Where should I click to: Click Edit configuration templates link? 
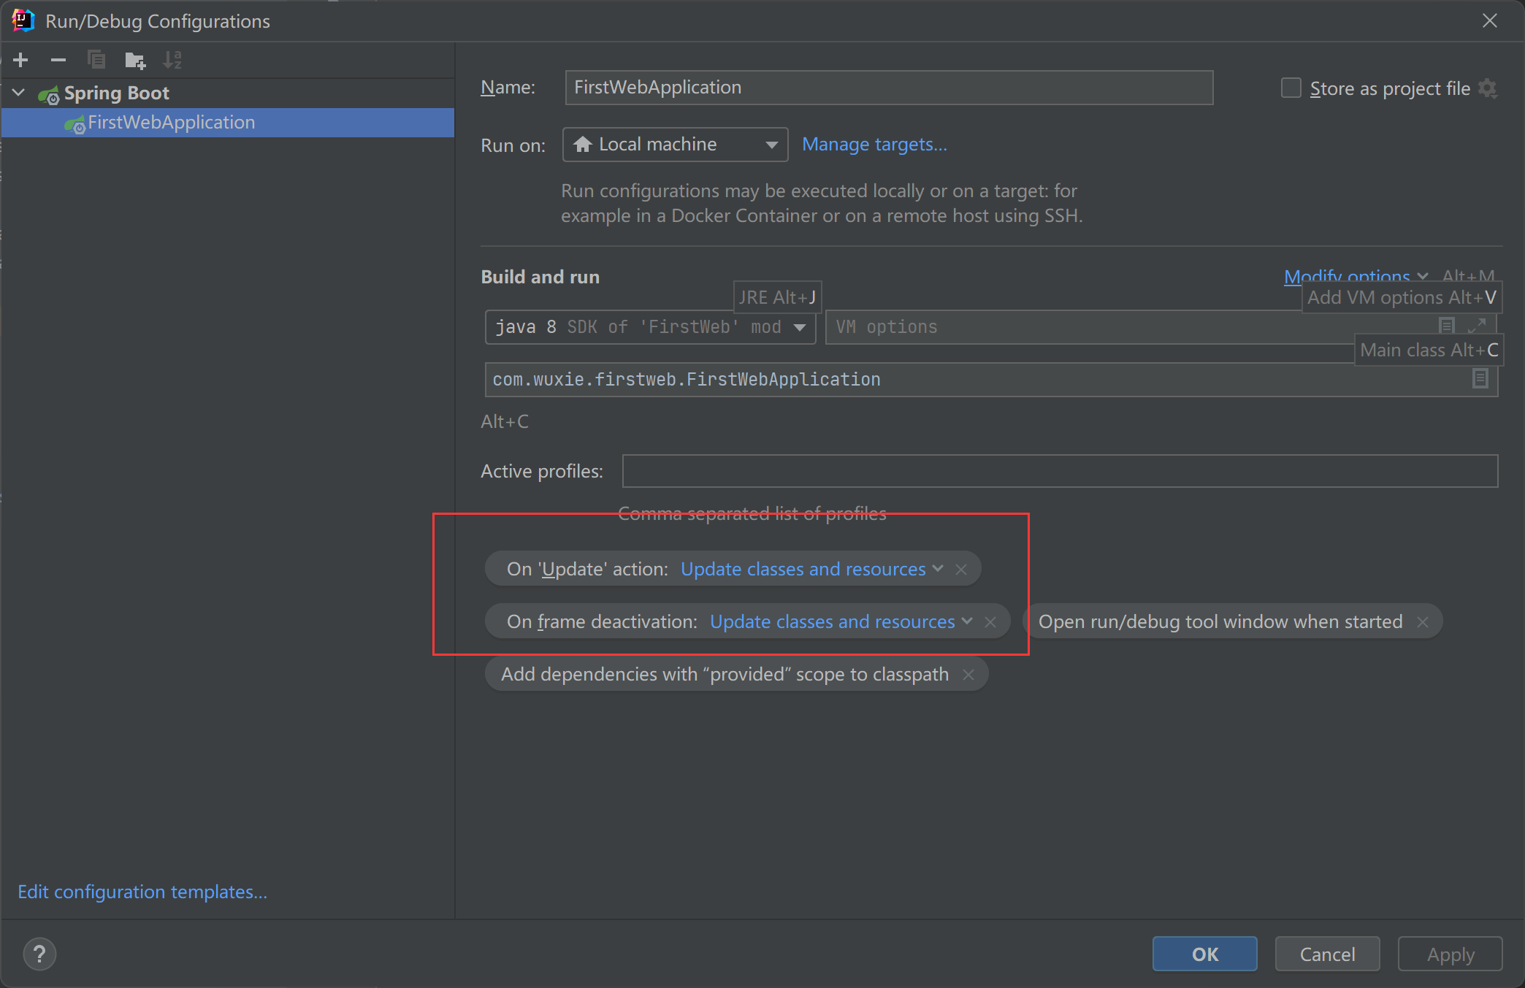coord(142,892)
